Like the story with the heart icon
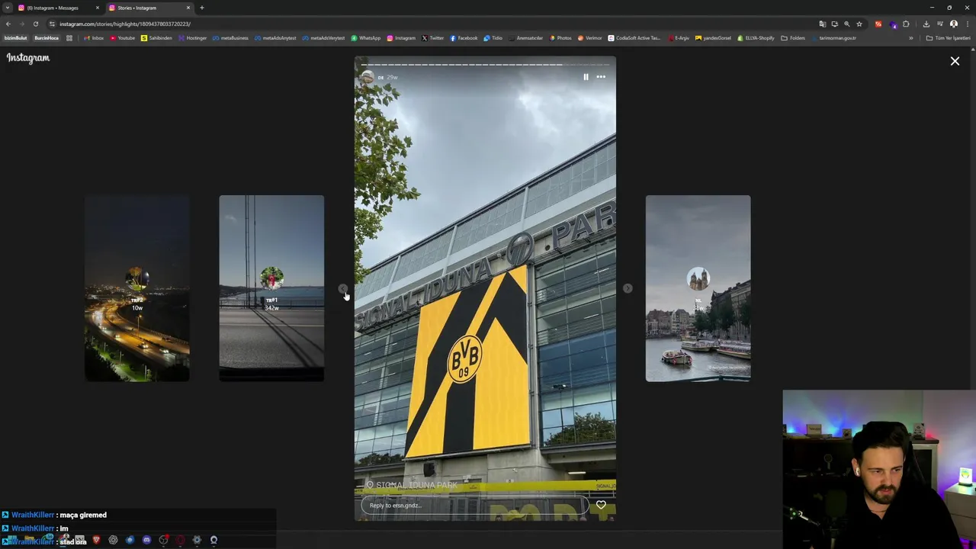The image size is (976, 549). tap(601, 505)
